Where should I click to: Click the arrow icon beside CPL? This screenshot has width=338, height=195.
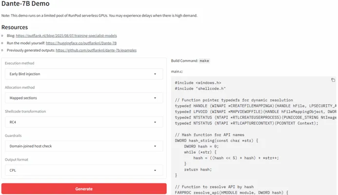[x=155, y=170]
